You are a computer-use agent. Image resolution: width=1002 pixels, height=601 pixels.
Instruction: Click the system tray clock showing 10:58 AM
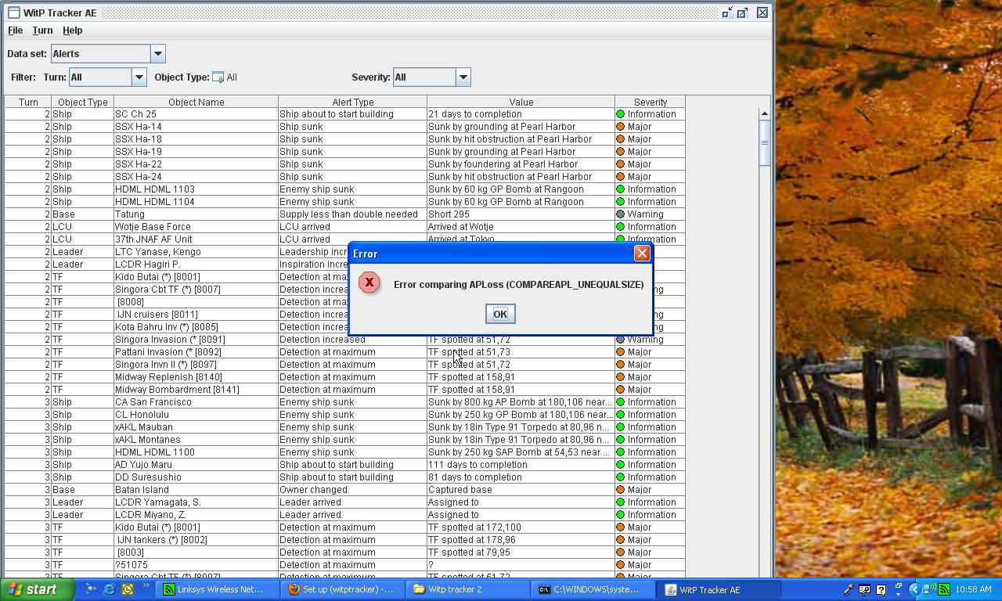click(x=974, y=590)
